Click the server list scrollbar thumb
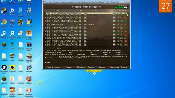The height and width of the screenshot is (98, 175). (128, 15)
